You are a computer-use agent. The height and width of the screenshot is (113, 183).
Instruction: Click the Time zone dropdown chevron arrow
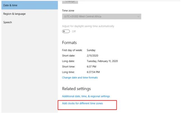click(138, 17)
